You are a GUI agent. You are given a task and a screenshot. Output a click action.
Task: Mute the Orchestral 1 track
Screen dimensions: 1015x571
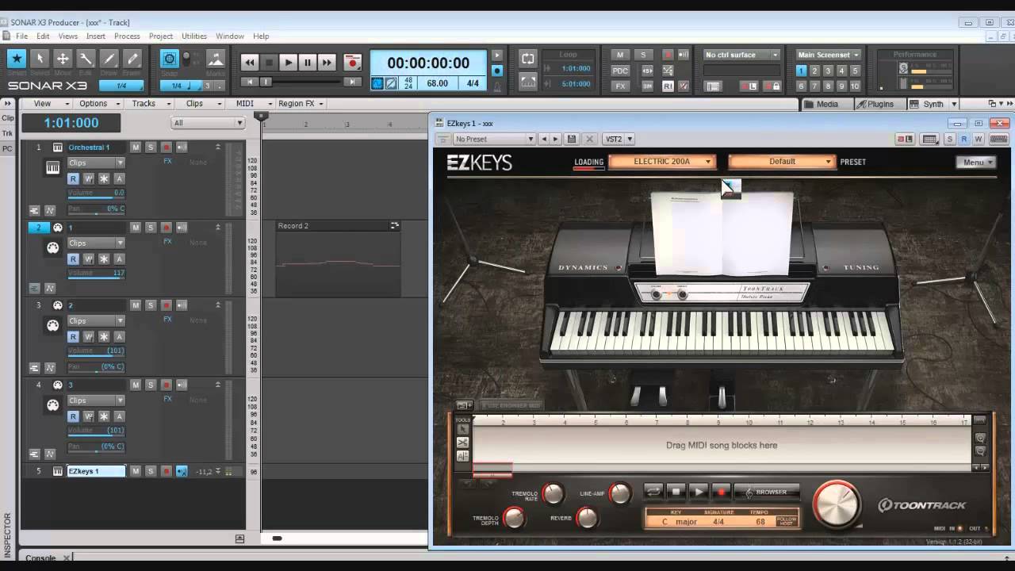point(136,148)
